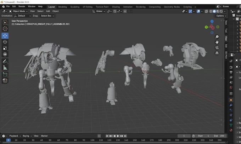Click the blue Z axis gizmo circle
Screen dimensions: 241x144
(x=212, y=21)
